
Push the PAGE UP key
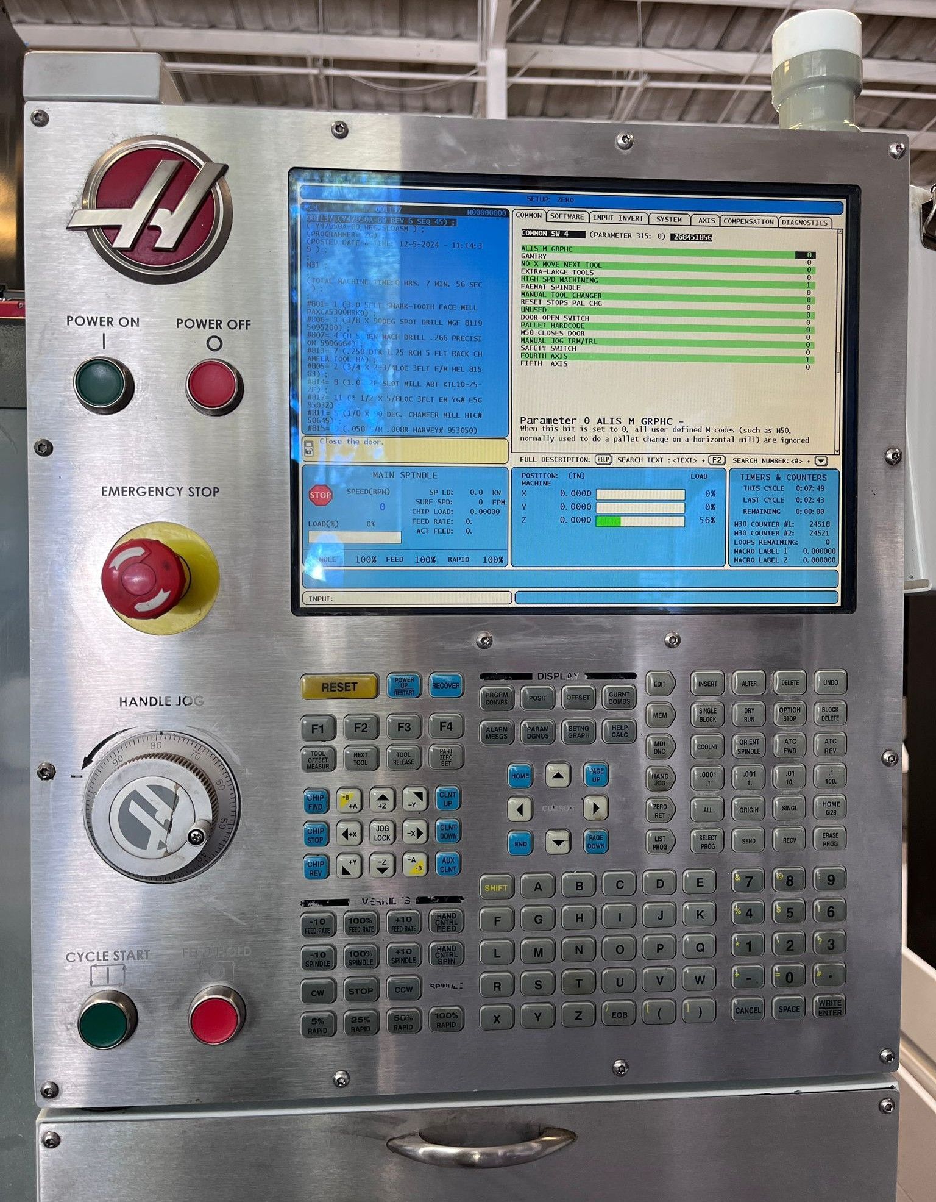(x=595, y=775)
